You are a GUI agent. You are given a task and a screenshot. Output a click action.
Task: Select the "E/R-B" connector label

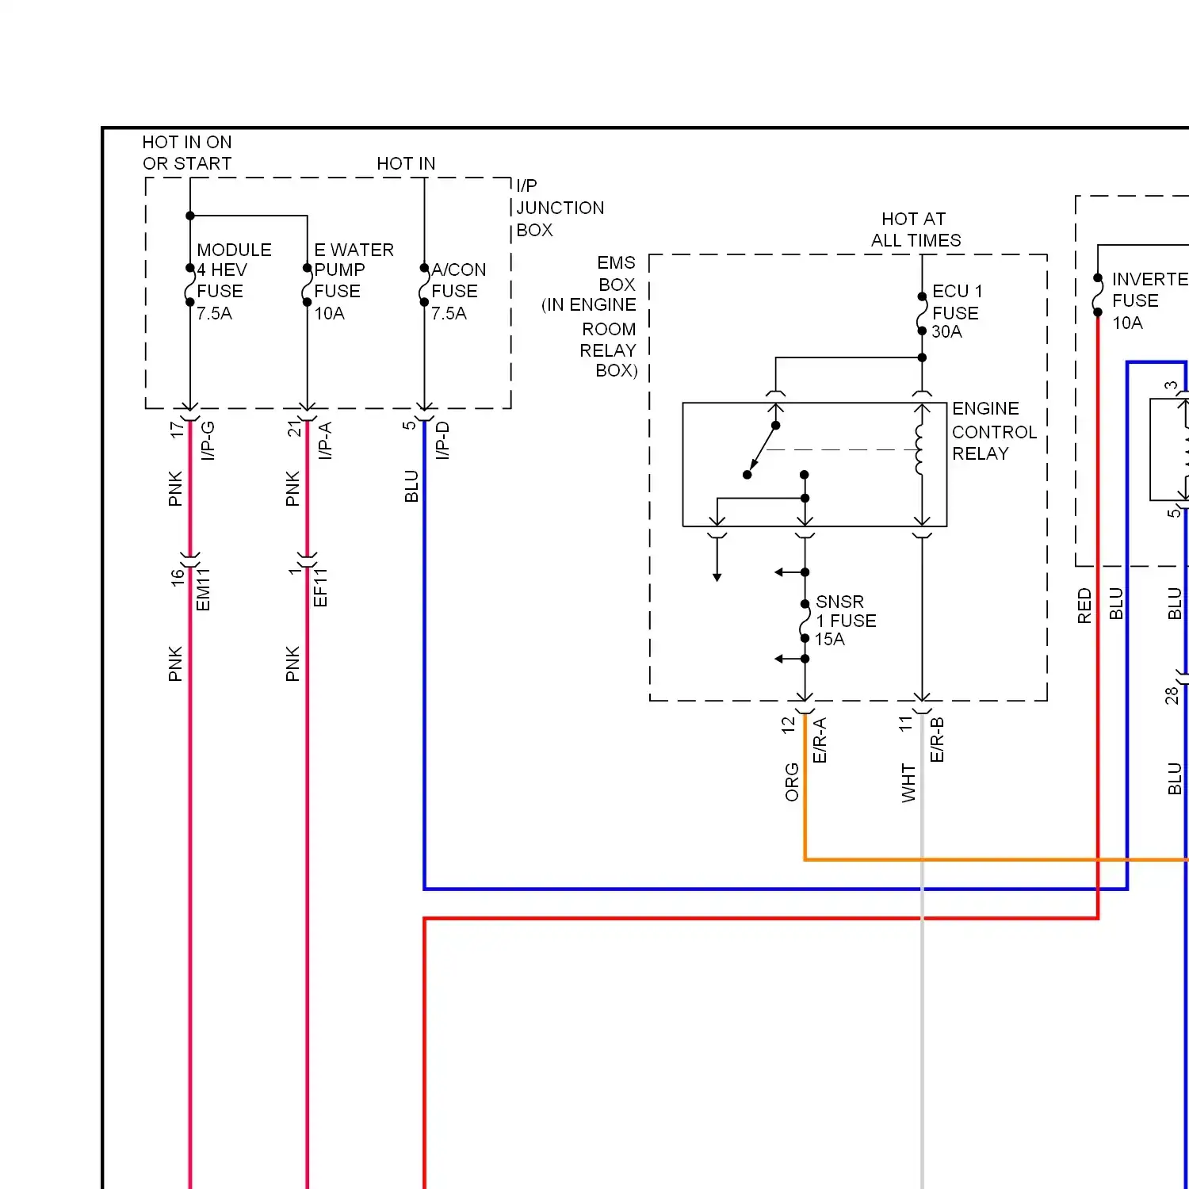937,740
